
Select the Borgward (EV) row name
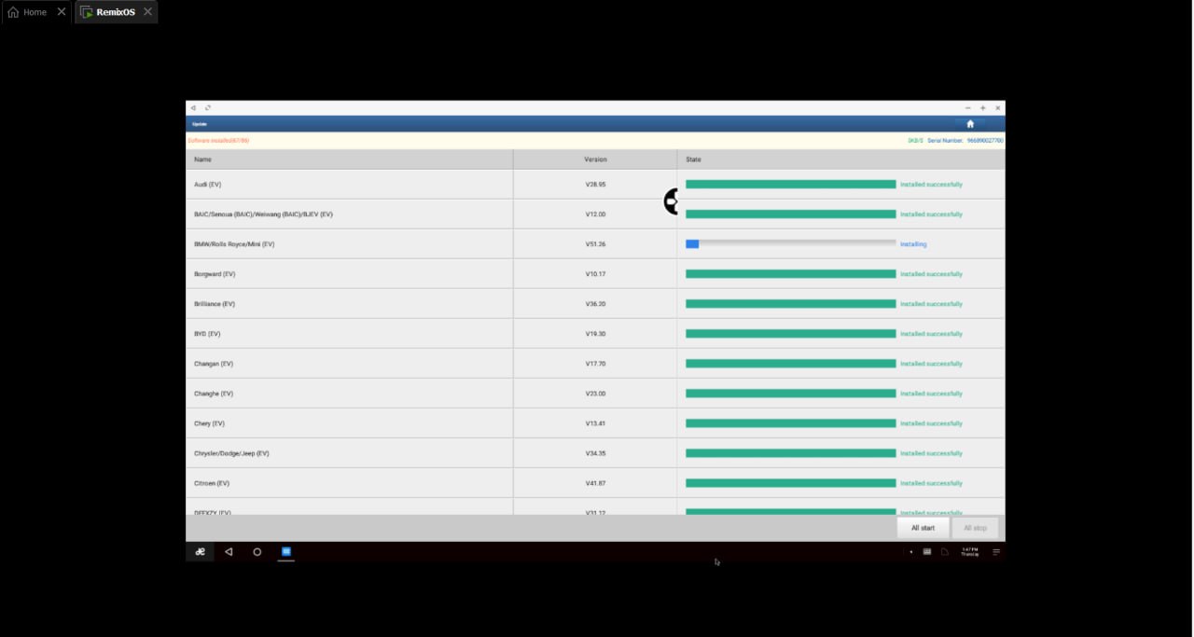[x=215, y=274]
